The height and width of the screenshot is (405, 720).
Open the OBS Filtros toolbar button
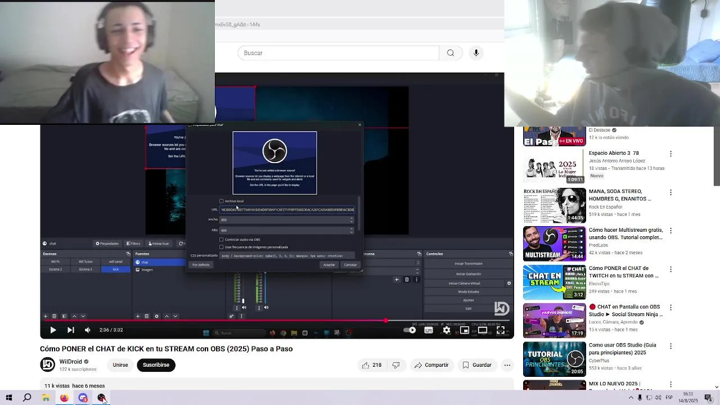(133, 244)
